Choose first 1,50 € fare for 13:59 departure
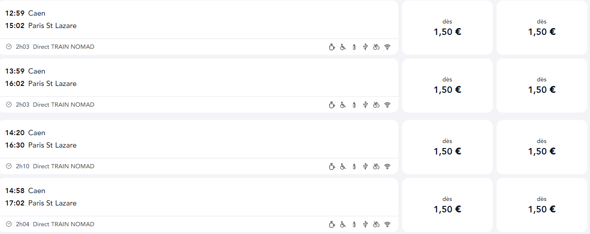590x234 pixels. 447,86
